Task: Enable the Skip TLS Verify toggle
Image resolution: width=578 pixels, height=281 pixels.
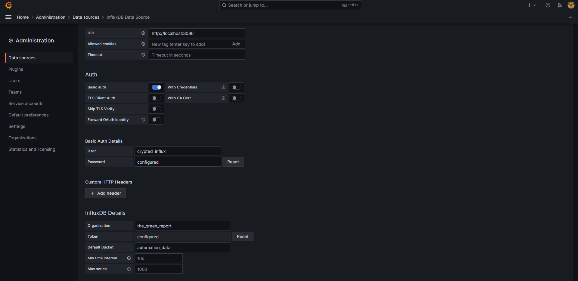Action: point(157,109)
